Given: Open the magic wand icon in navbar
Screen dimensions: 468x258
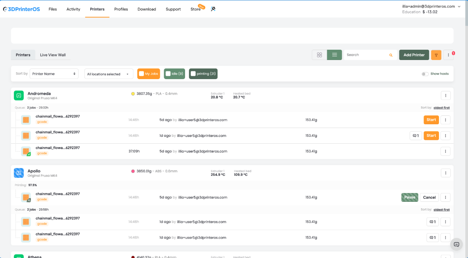Looking at the screenshot, I should pyautogui.click(x=213, y=9).
